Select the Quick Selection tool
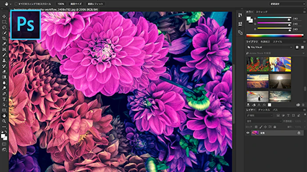The image size is (307, 172). point(4,33)
